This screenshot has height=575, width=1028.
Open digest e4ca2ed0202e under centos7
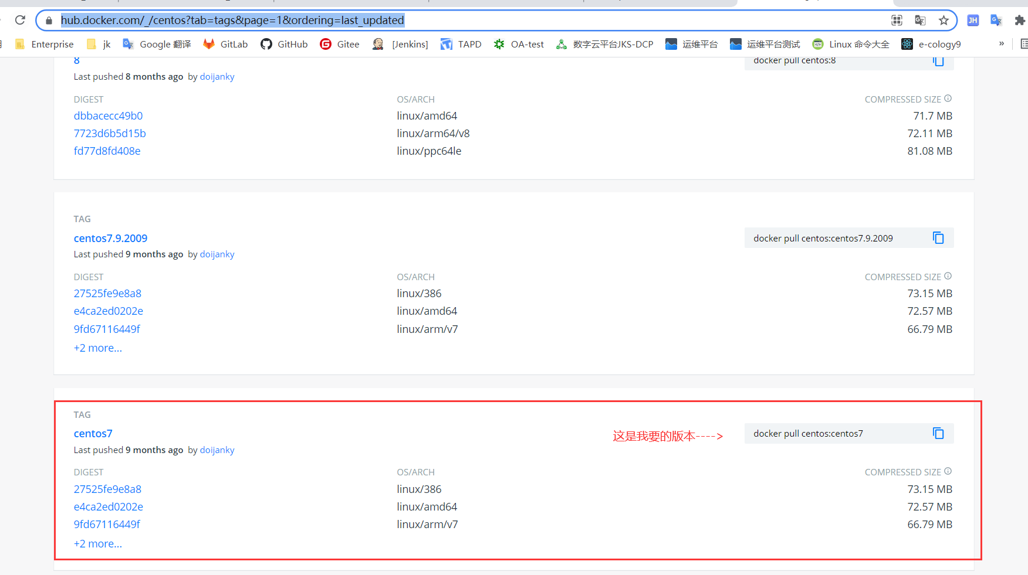(x=109, y=507)
